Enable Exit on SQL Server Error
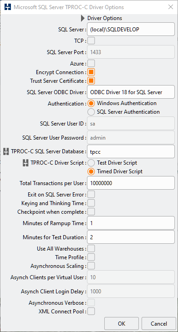Viewport: 178px width, 332px height. [91, 194]
